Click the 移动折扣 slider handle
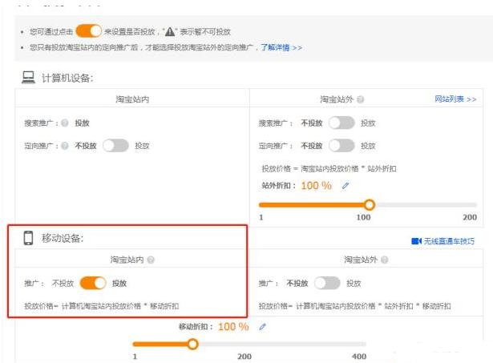 [192, 344]
